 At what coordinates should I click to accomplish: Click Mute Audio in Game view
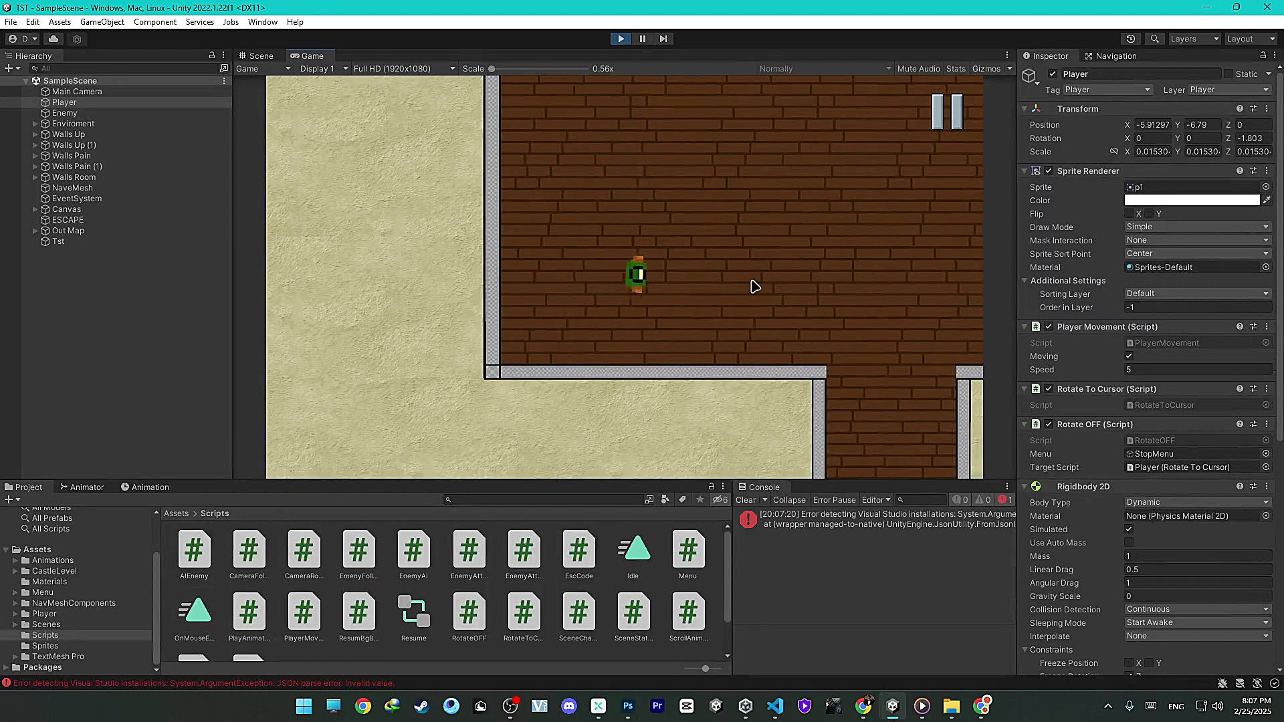click(x=919, y=69)
